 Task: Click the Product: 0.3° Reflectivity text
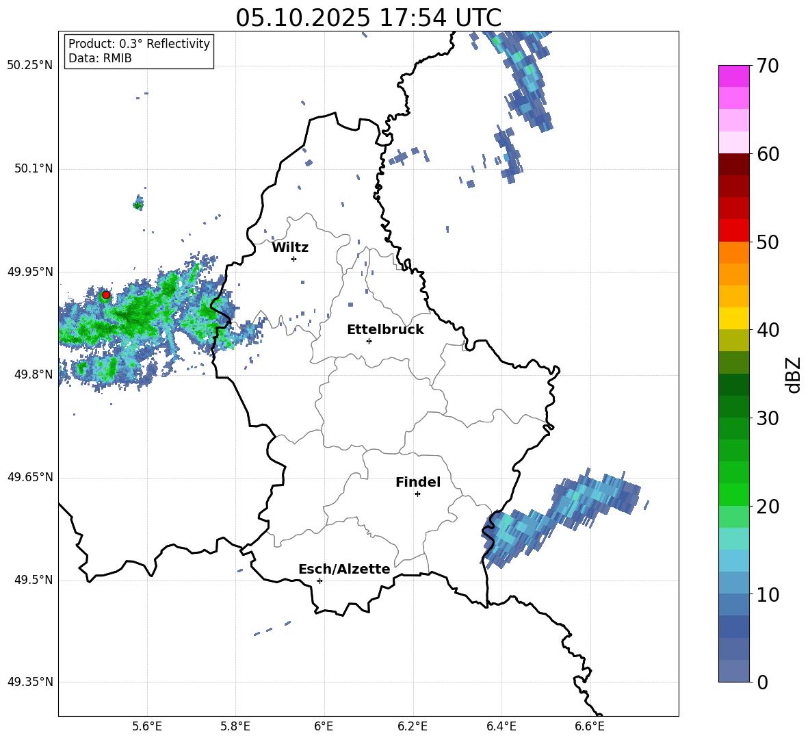(139, 44)
